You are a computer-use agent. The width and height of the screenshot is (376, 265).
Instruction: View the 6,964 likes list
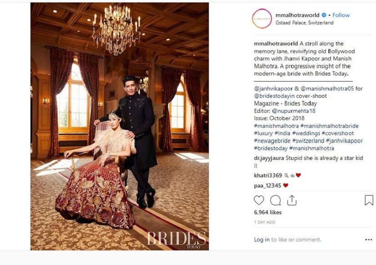268,212
